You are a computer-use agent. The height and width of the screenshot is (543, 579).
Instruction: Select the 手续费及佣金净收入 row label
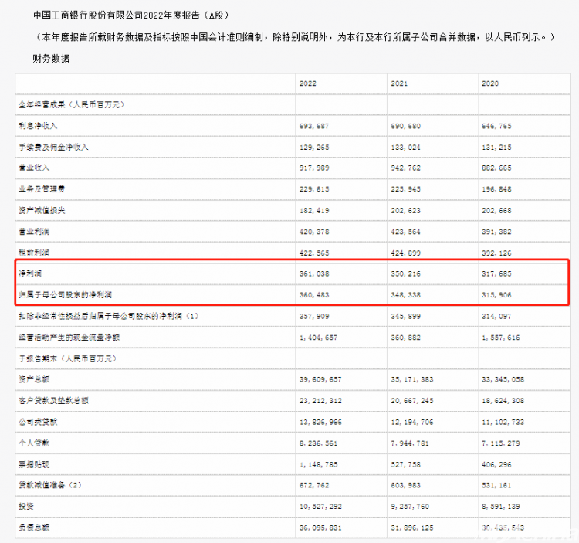point(53,147)
